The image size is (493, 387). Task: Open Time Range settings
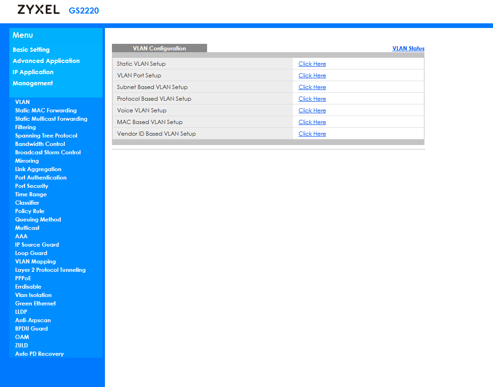tap(31, 194)
